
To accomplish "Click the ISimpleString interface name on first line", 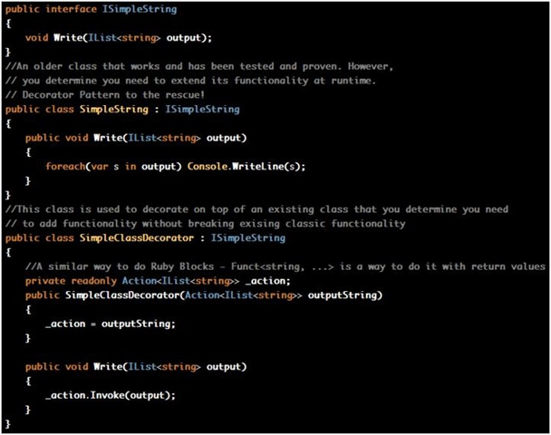I will [140, 9].
